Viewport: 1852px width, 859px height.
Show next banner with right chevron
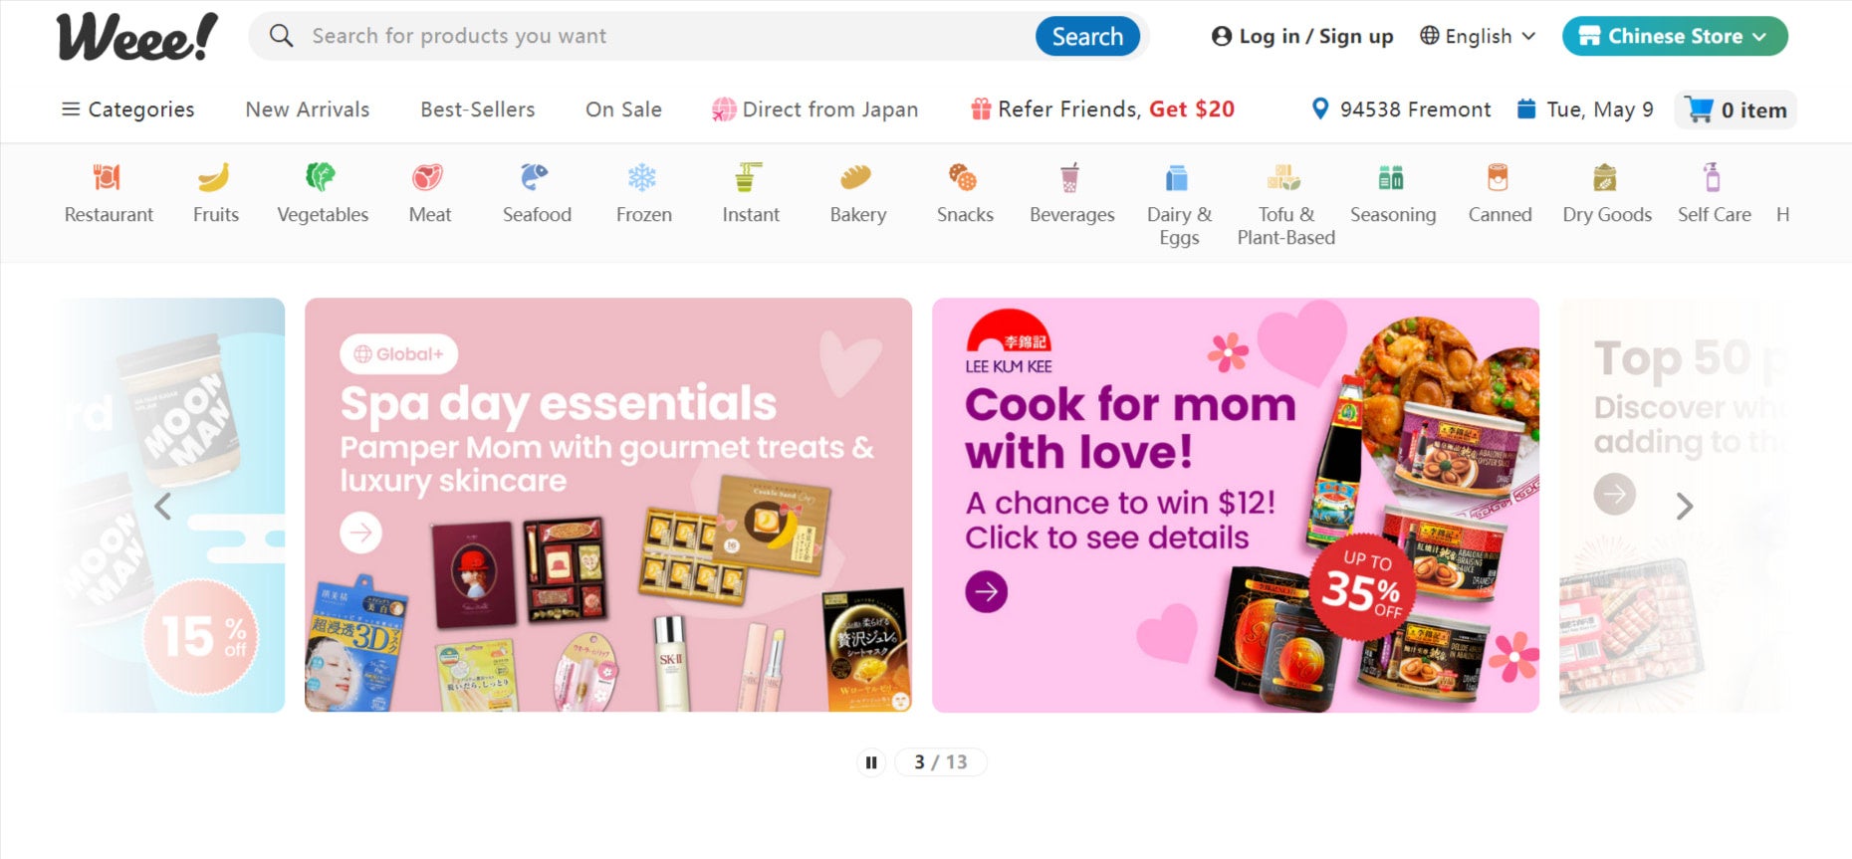click(1684, 507)
